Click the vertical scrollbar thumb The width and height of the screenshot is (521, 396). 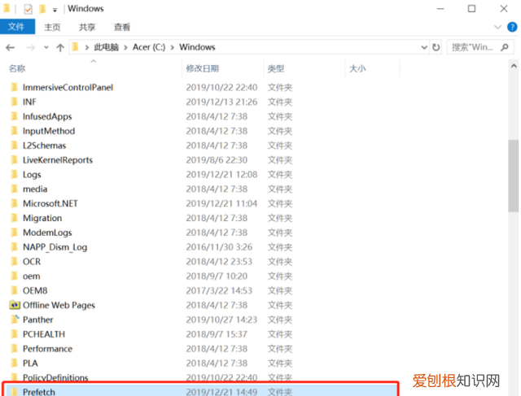click(512, 175)
